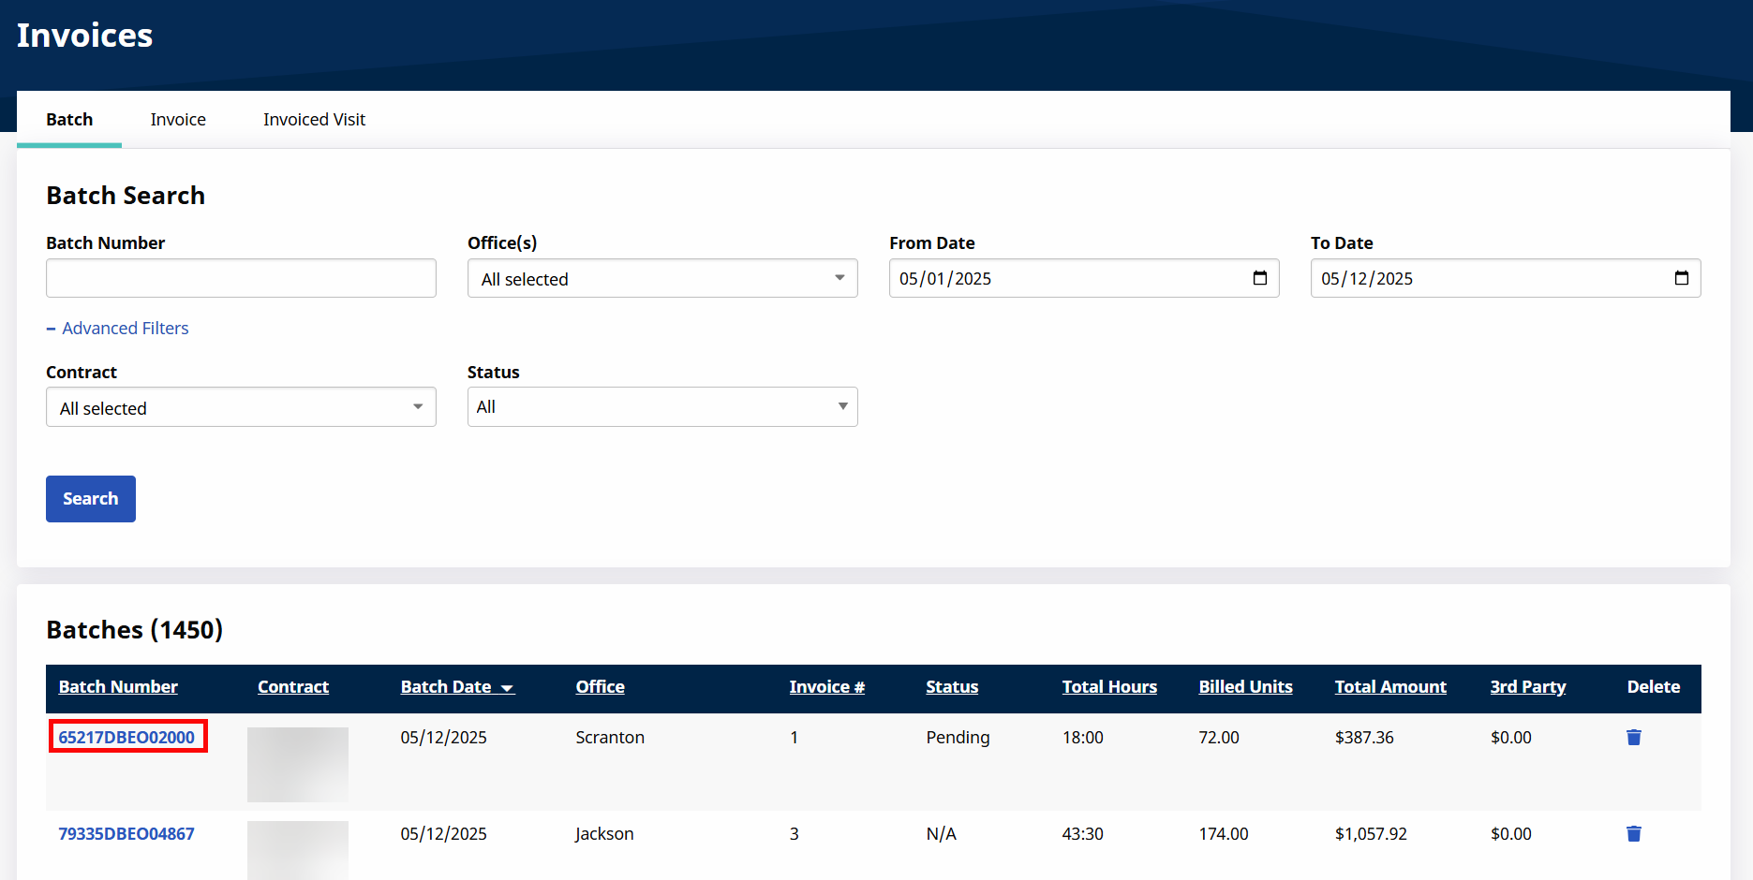Select the Batch tab
This screenshot has height=880, width=1753.
(x=68, y=119)
